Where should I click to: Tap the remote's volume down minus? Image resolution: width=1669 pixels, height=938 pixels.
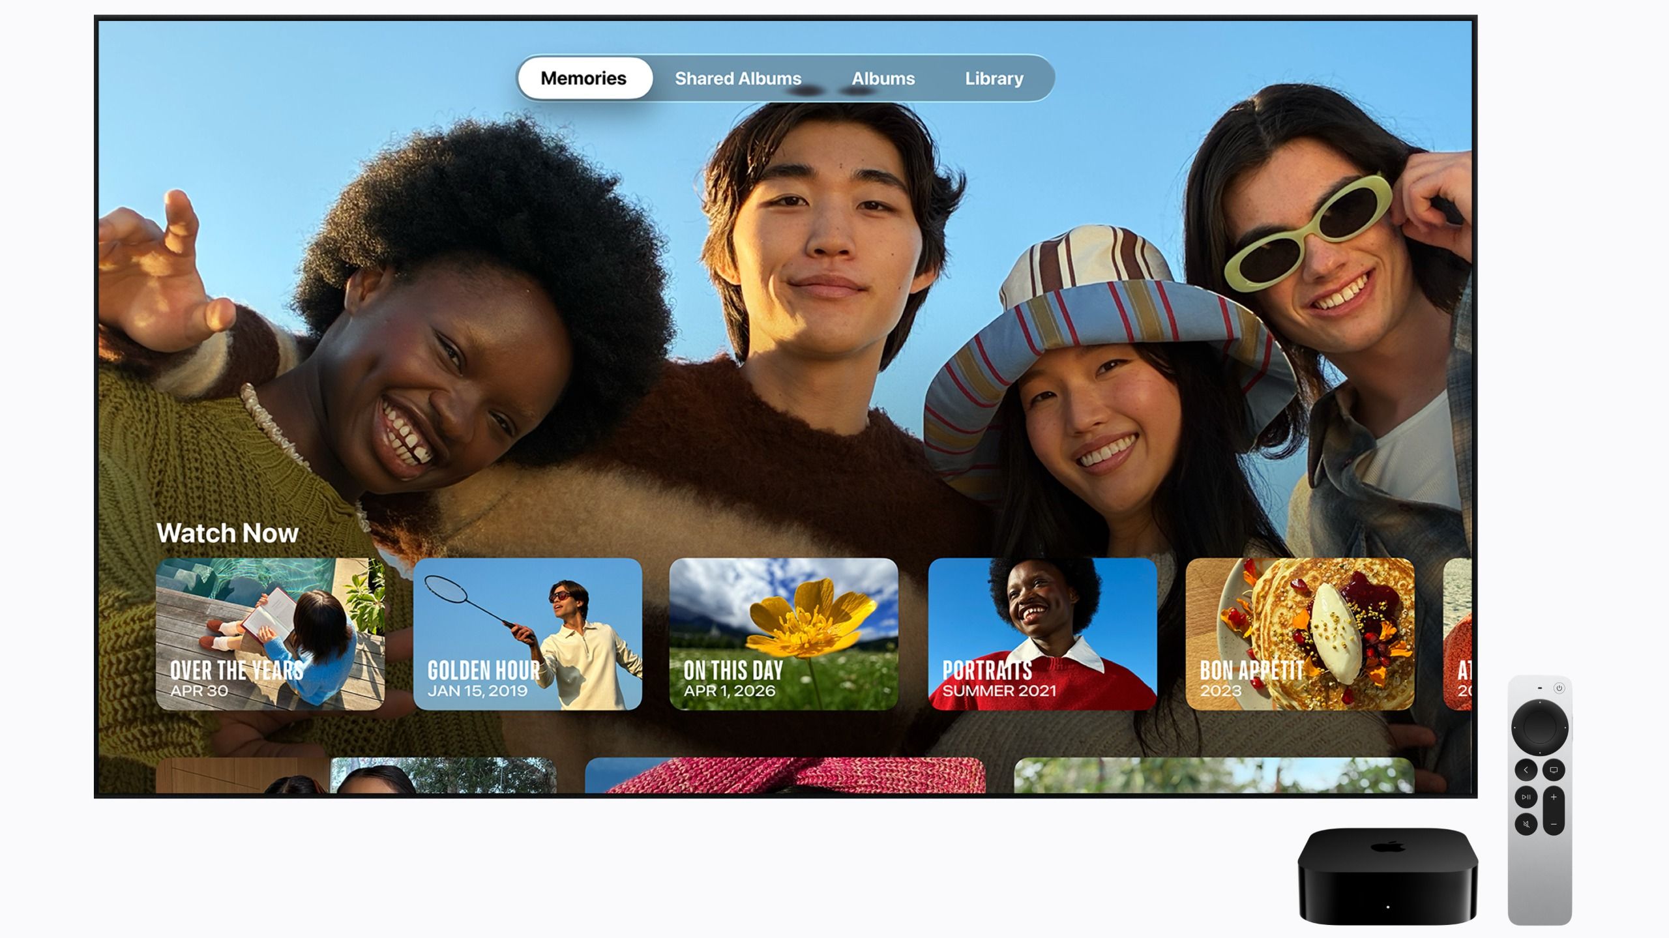tap(1554, 824)
